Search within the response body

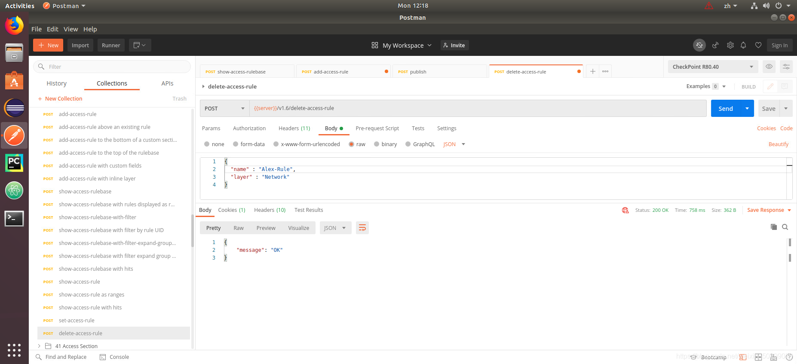785,227
